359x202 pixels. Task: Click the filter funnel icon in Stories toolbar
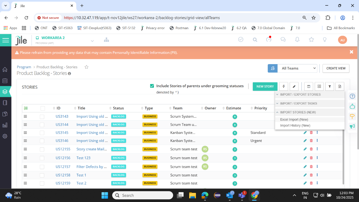click(x=330, y=86)
